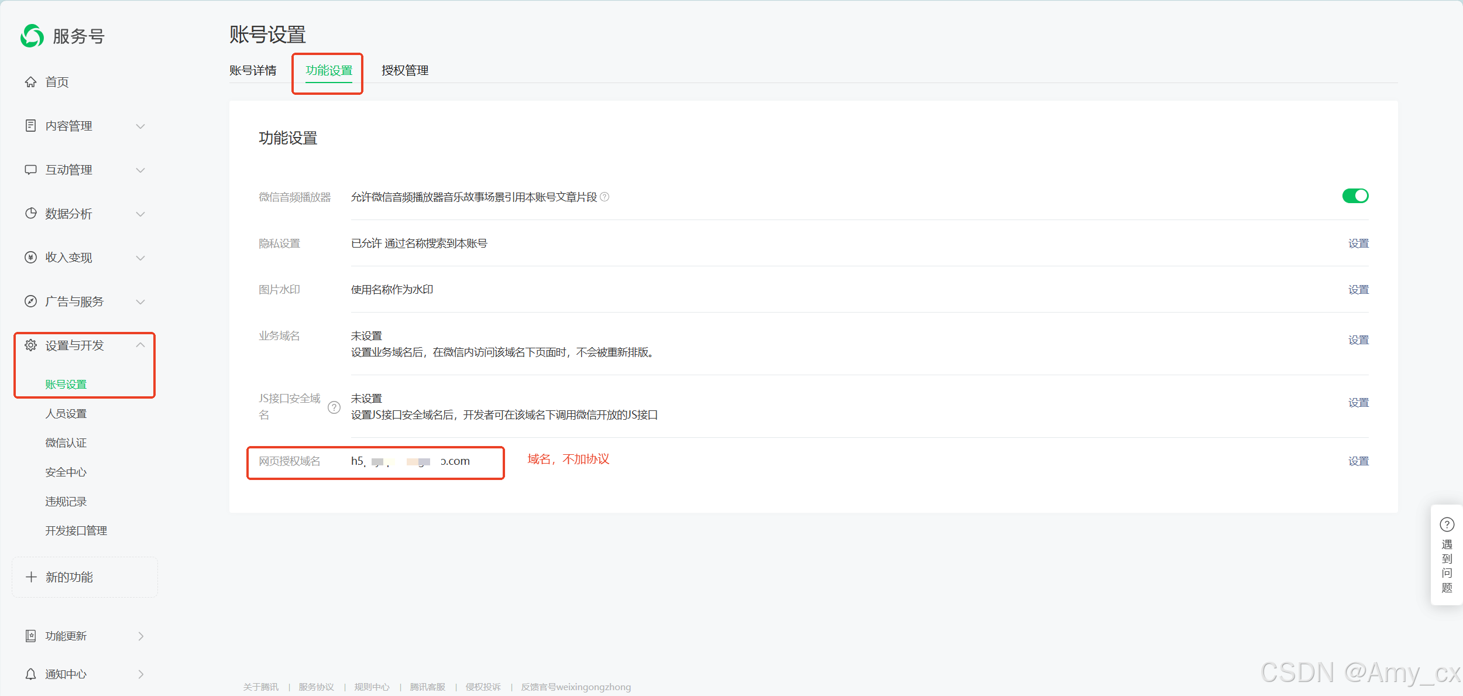Click the green 服务号 logo icon
1463x696 pixels.
pos(32,36)
